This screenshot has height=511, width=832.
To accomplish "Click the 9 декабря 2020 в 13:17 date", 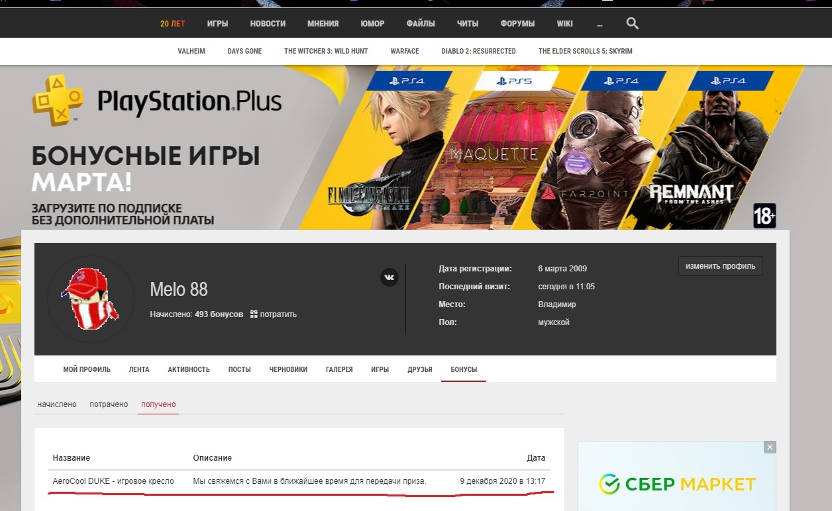I will tap(503, 481).
